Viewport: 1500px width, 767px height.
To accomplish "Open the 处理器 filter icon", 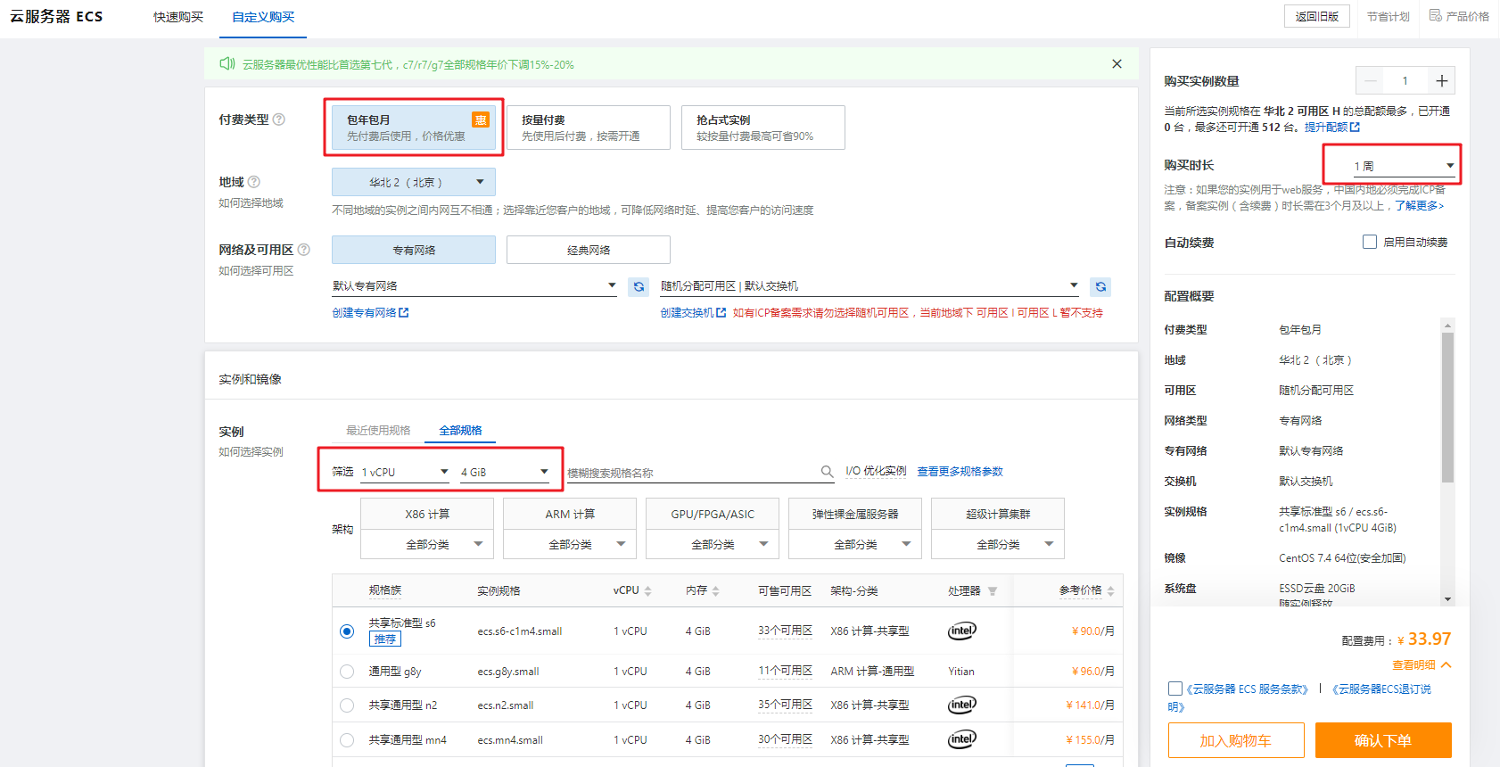I will pos(993,591).
